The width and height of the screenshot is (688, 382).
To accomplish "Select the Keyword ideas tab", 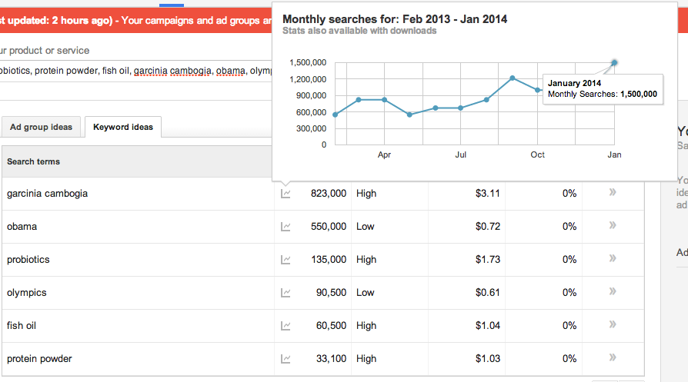I will [123, 127].
